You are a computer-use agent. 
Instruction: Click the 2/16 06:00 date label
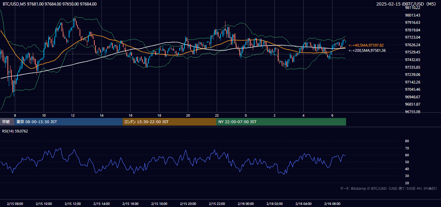point(332,204)
